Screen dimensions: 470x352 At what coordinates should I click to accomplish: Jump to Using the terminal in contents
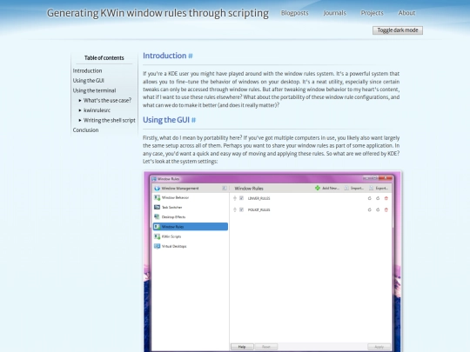pos(94,90)
